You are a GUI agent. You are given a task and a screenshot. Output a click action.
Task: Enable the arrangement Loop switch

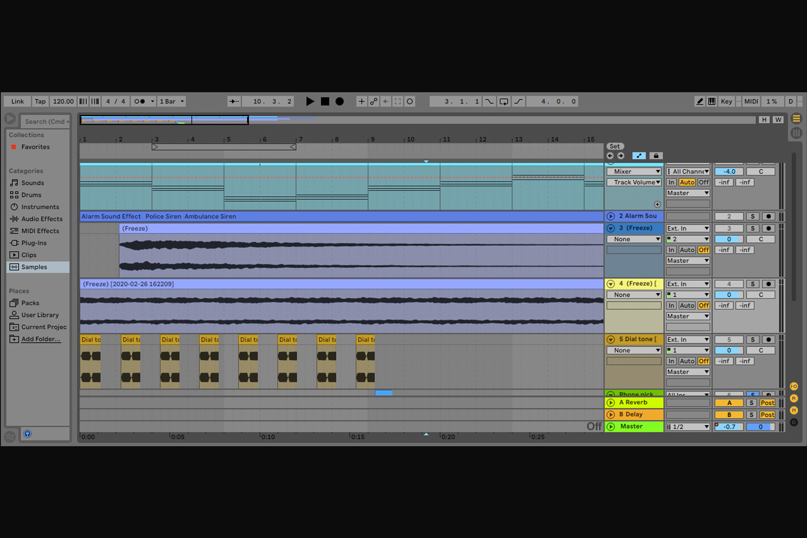pos(504,101)
